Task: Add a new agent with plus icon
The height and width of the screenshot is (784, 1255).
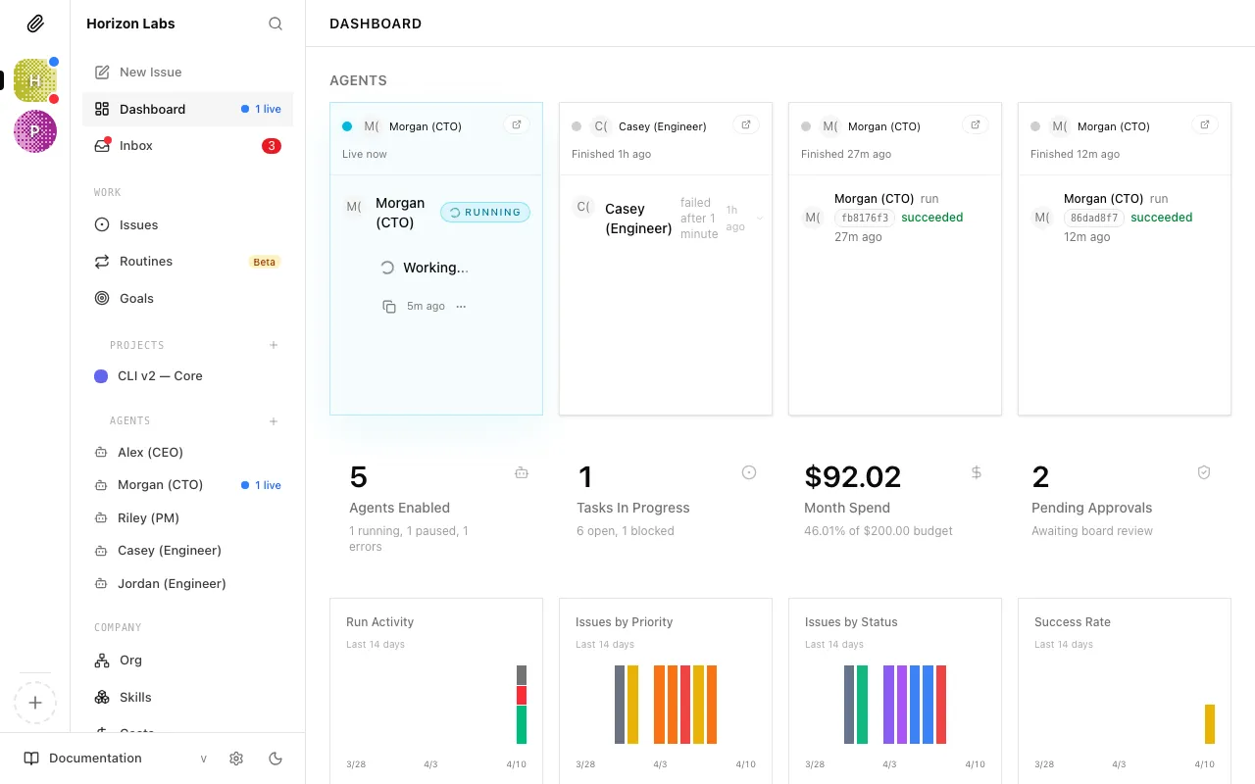Action: coord(274,421)
